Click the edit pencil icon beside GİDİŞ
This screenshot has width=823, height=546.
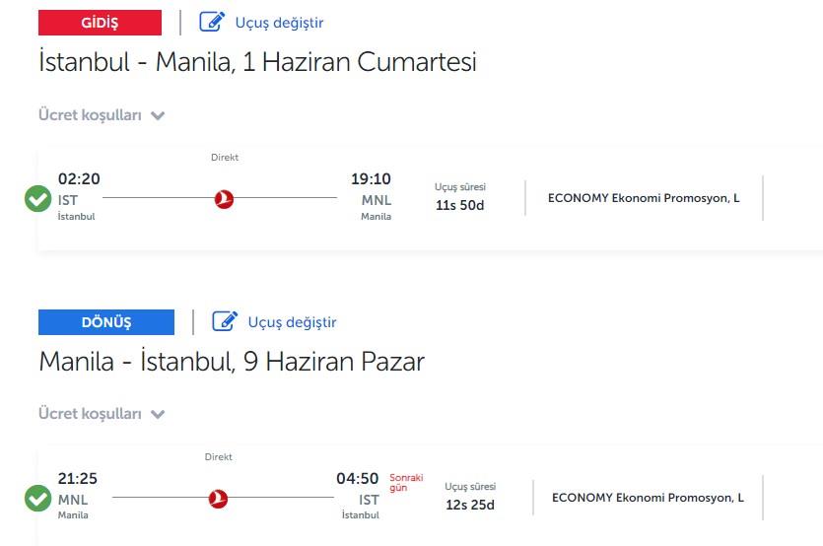[x=212, y=22]
